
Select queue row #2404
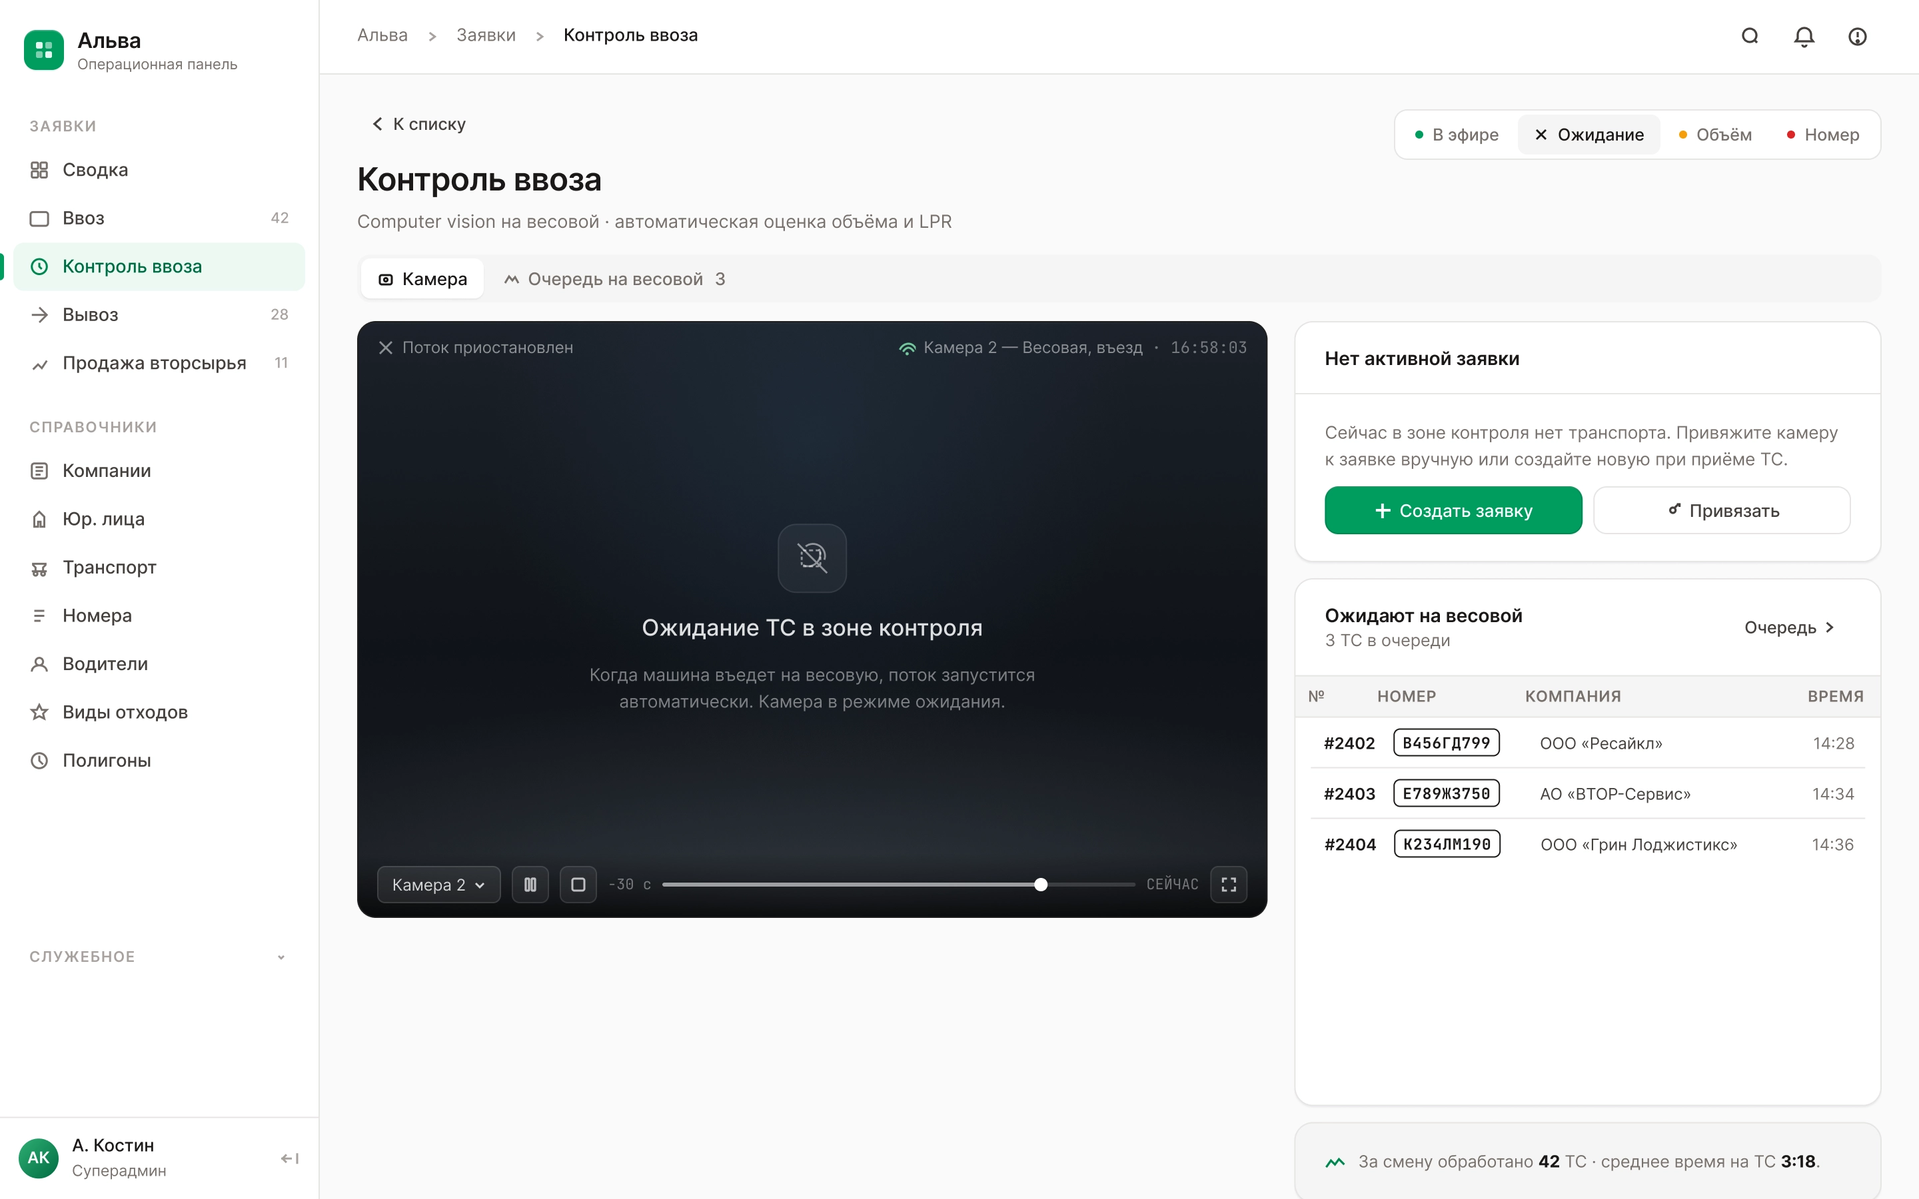pos(1588,845)
